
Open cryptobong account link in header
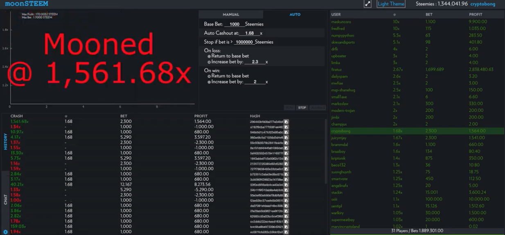pos(482,4)
